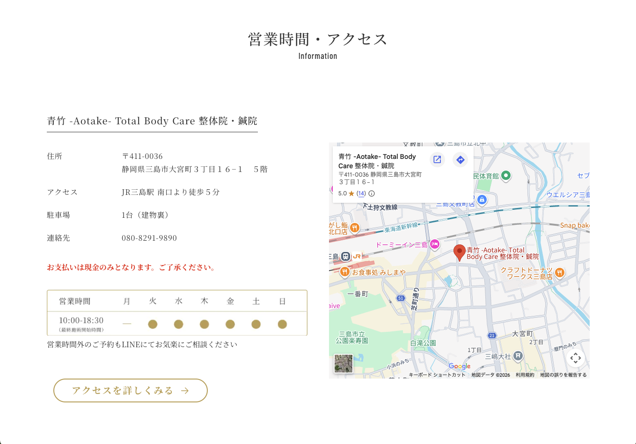Click the blue directions arrow icon
636x444 pixels.
pos(461,159)
